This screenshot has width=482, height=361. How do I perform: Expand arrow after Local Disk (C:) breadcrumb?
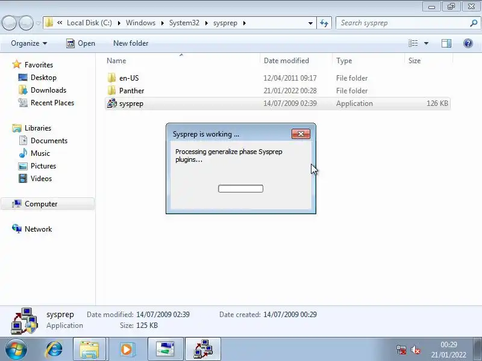coord(119,23)
